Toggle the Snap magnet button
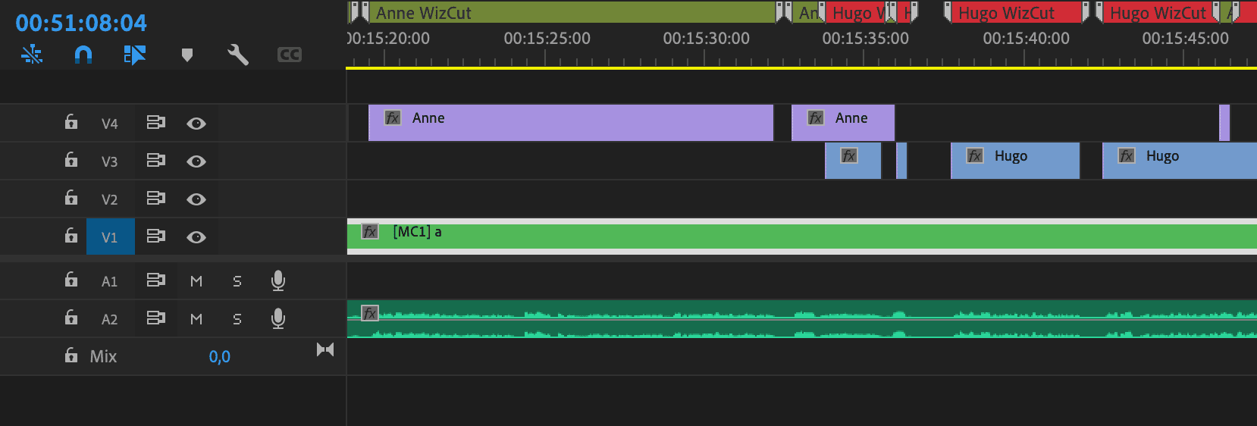 tap(83, 55)
